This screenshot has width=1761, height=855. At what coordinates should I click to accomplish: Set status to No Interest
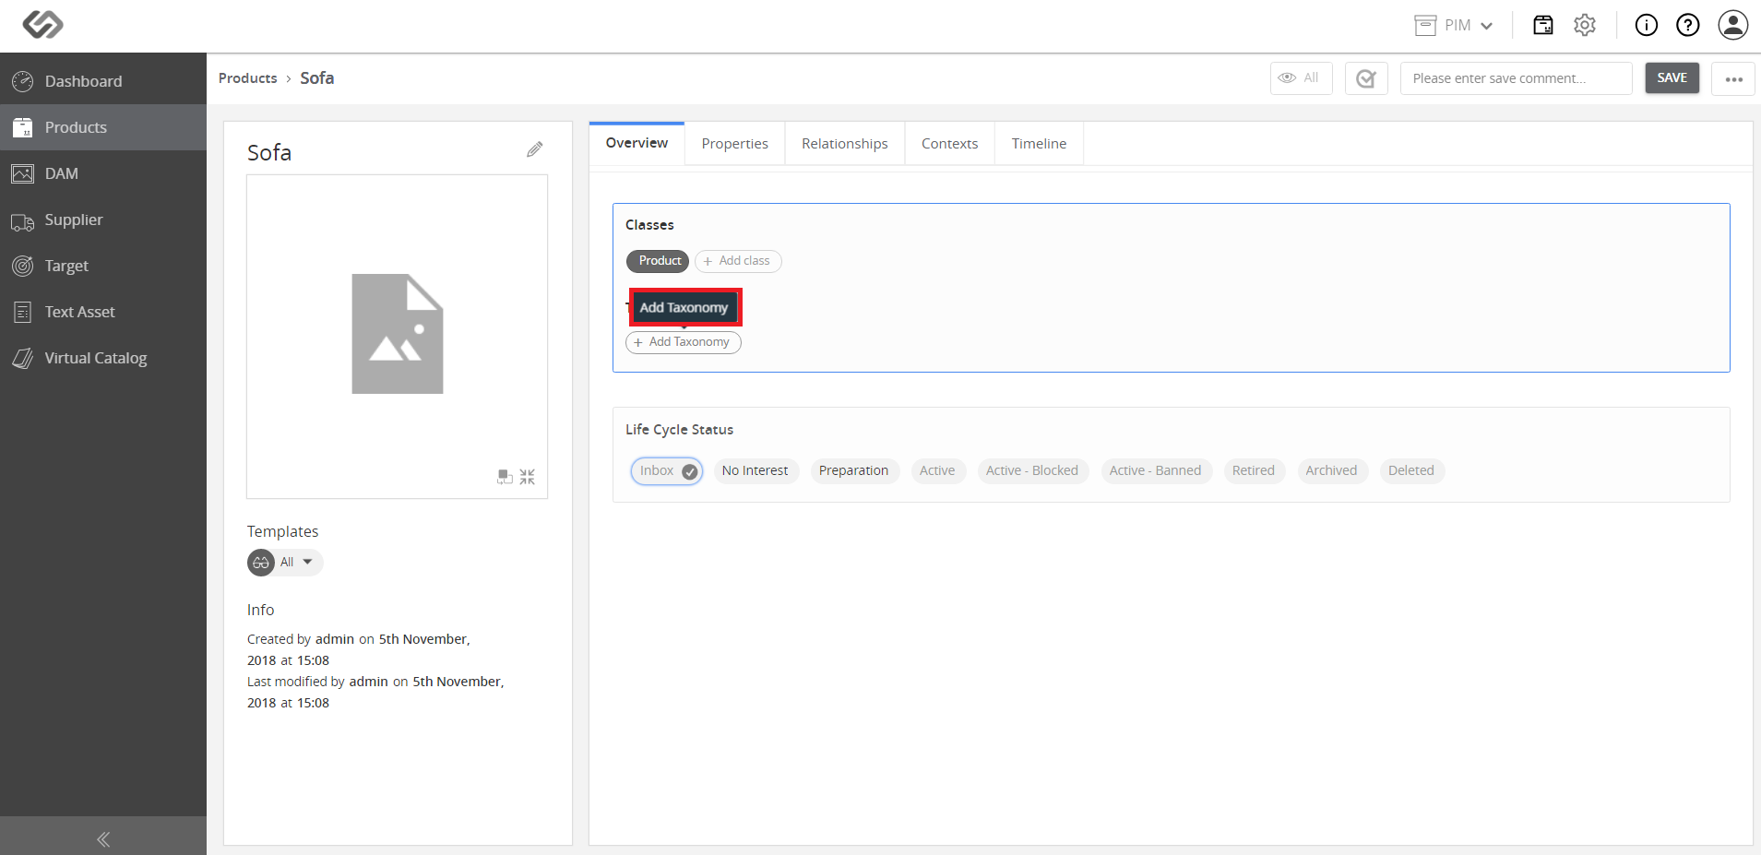(x=755, y=471)
